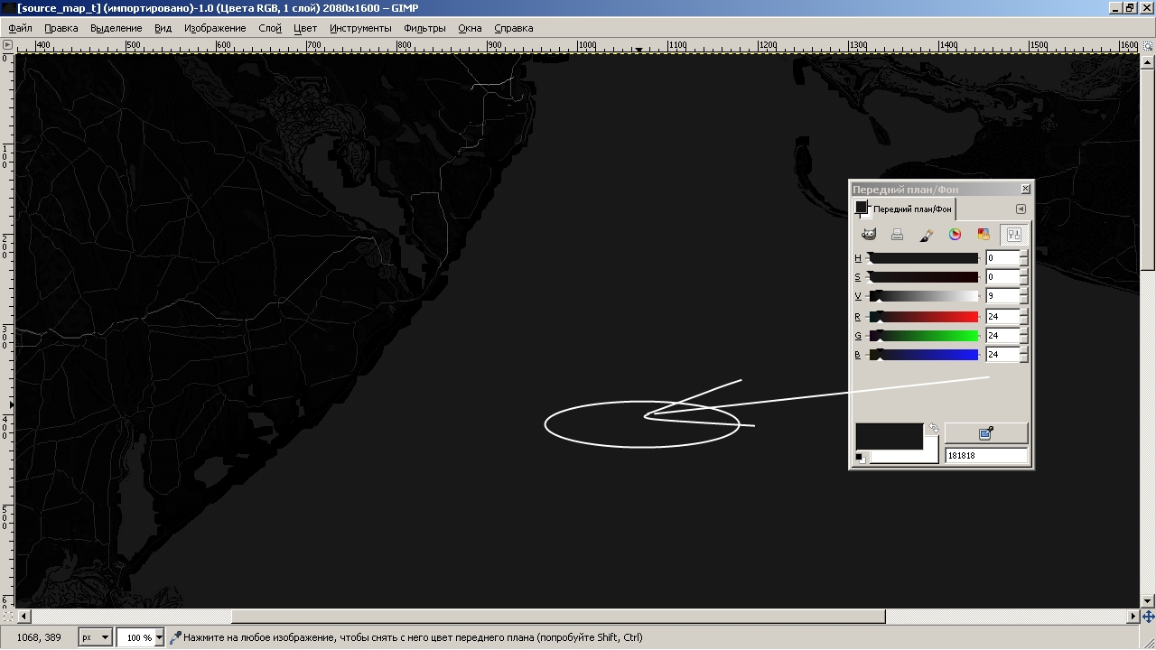Image resolution: width=1156 pixels, height=650 pixels.
Task: Reset to default black and white colors
Action: click(860, 458)
